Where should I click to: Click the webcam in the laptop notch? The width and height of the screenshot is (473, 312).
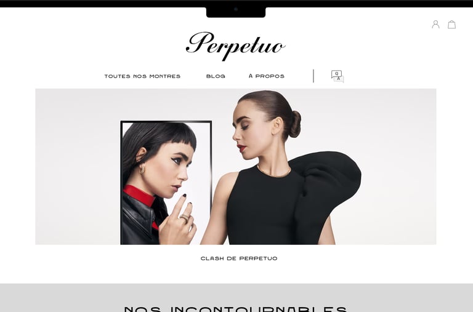coord(236,9)
